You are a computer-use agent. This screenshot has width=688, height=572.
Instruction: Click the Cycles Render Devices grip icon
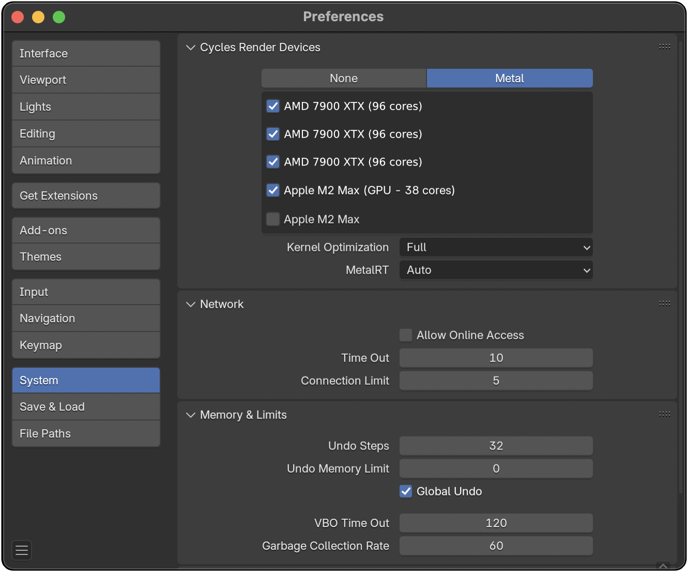[x=664, y=47]
